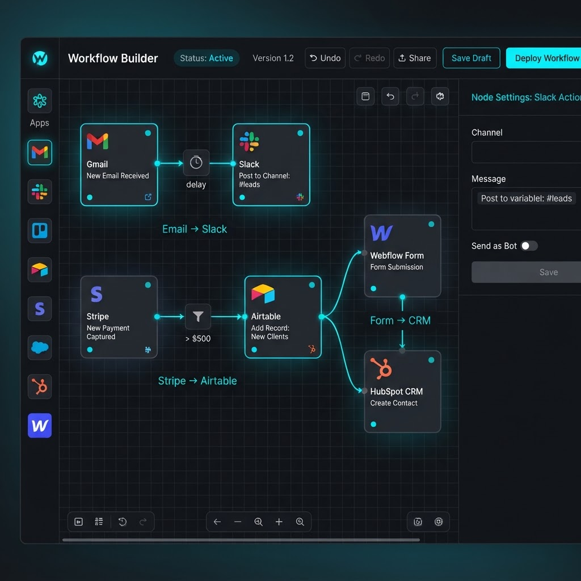This screenshot has height=581, width=581.
Task: Zoom out with minus icon
Action: pos(238,522)
